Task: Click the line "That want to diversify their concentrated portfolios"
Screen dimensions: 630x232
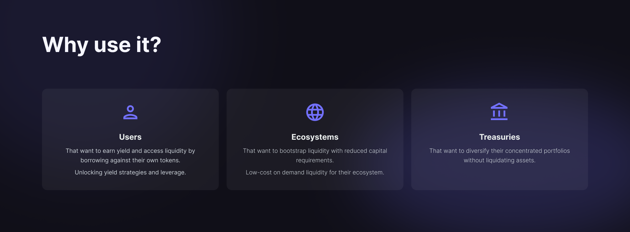Action: coord(499,151)
